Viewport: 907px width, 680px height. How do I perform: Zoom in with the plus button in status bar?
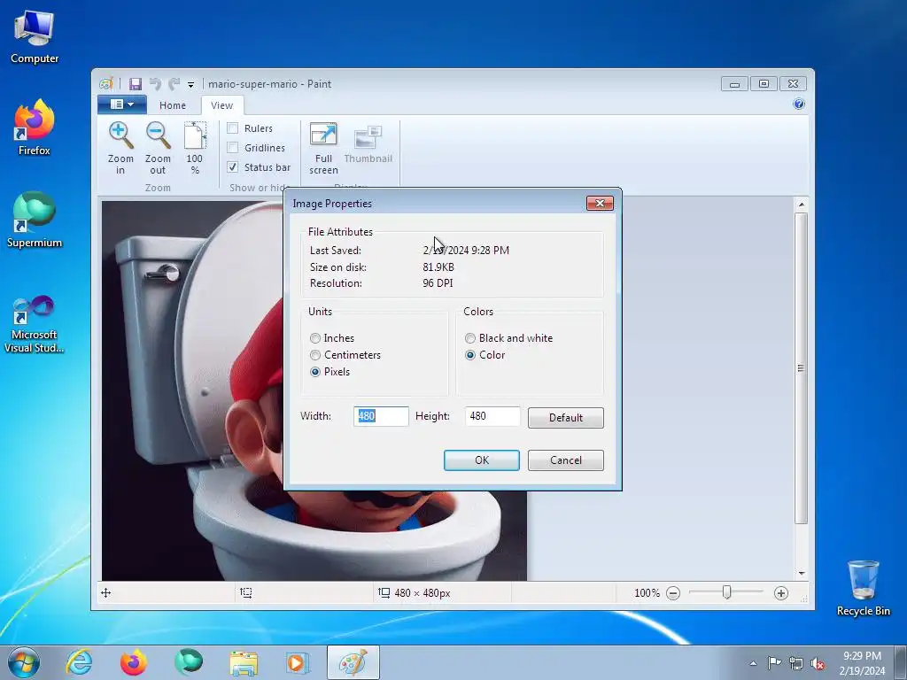tap(781, 592)
